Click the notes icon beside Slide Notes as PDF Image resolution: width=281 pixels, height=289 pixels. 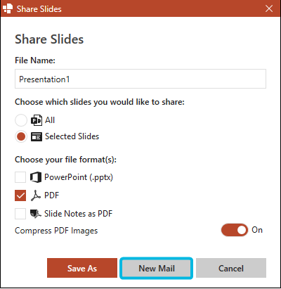[x=36, y=214]
